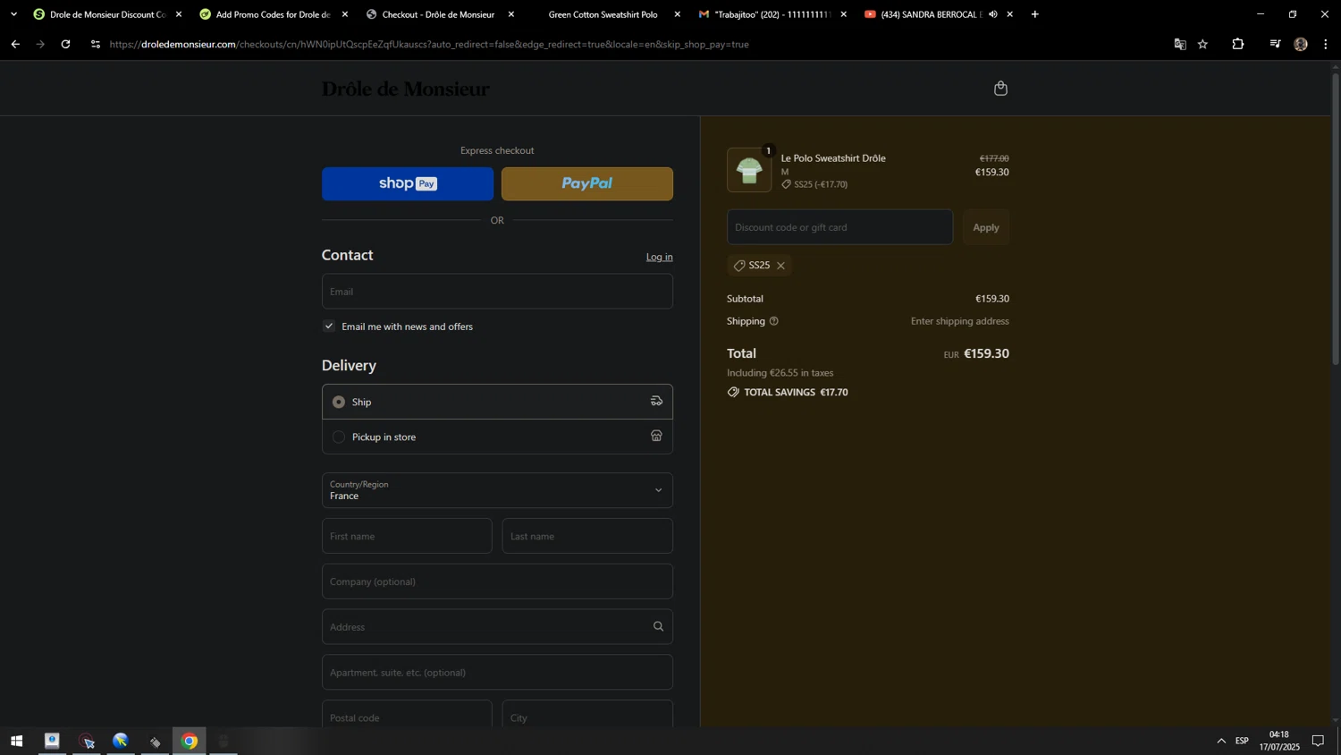Image resolution: width=1341 pixels, height=755 pixels.
Task: Select Pickup in store option
Action: [497, 437]
